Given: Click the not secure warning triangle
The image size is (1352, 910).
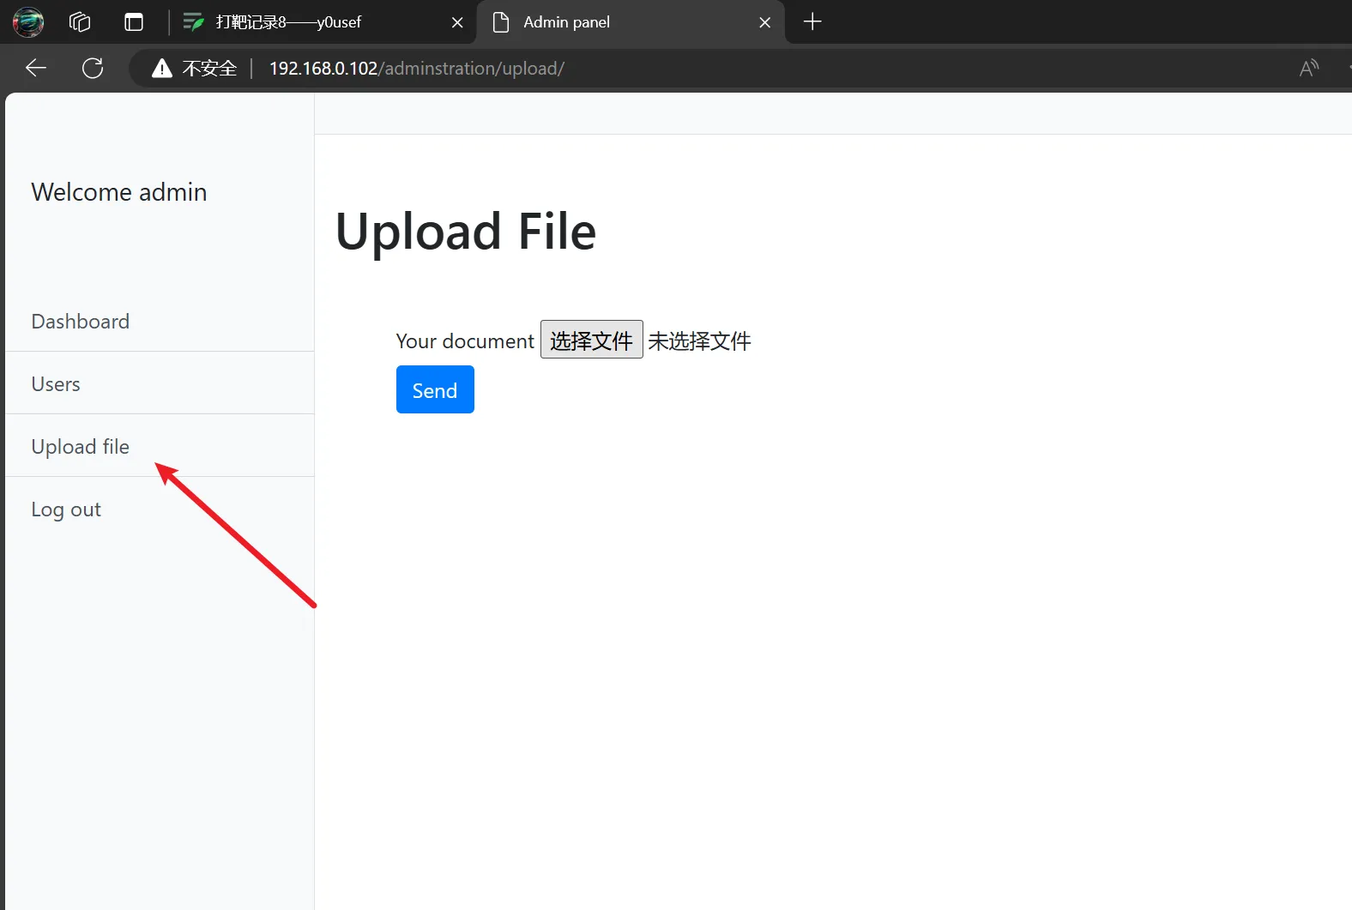Looking at the screenshot, I should [x=161, y=69].
